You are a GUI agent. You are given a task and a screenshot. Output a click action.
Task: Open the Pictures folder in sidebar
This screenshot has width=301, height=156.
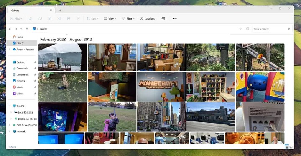(19, 81)
